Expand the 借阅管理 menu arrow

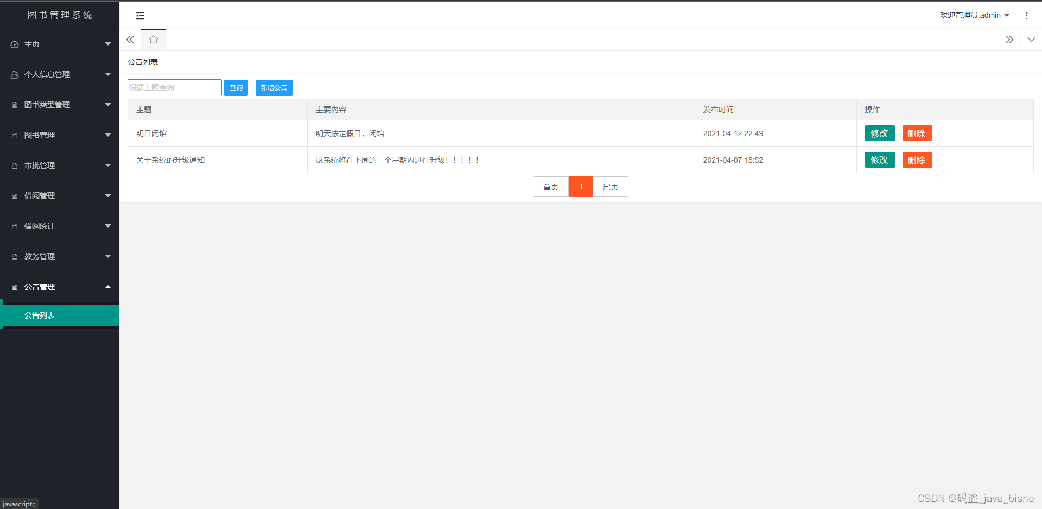click(x=108, y=196)
